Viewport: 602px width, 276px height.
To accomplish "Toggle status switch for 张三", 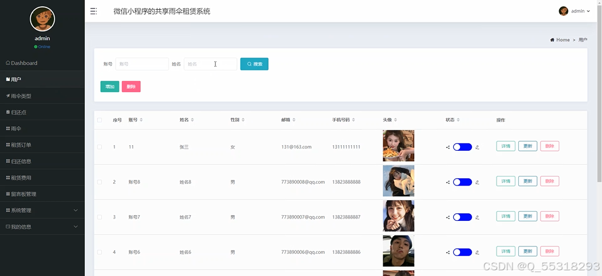I will tap(462, 147).
